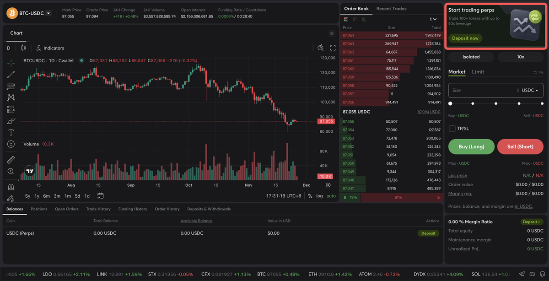Open the Discord link icon
Image resolution: width=549 pixels, height=281 pixels.
coord(532,274)
